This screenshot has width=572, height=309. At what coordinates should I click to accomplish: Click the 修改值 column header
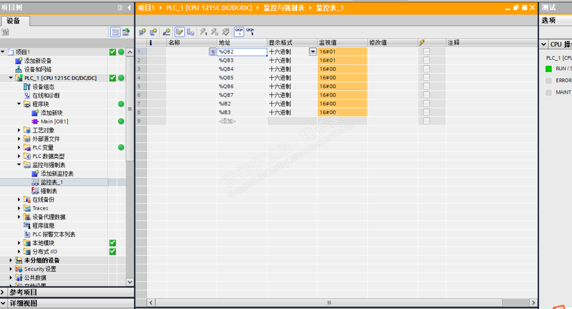(393, 43)
